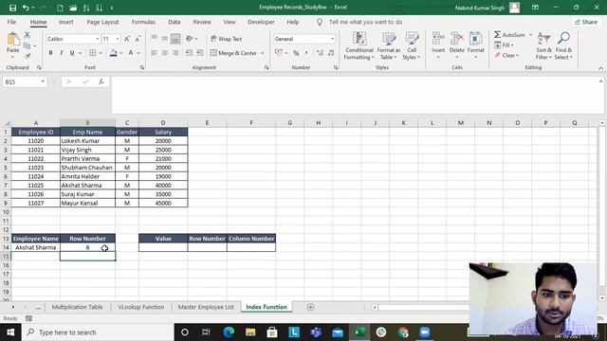Toggle Align Right
Image resolution: width=607 pixels, height=341 pixels.
pyautogui.click(x=175, y=53)
